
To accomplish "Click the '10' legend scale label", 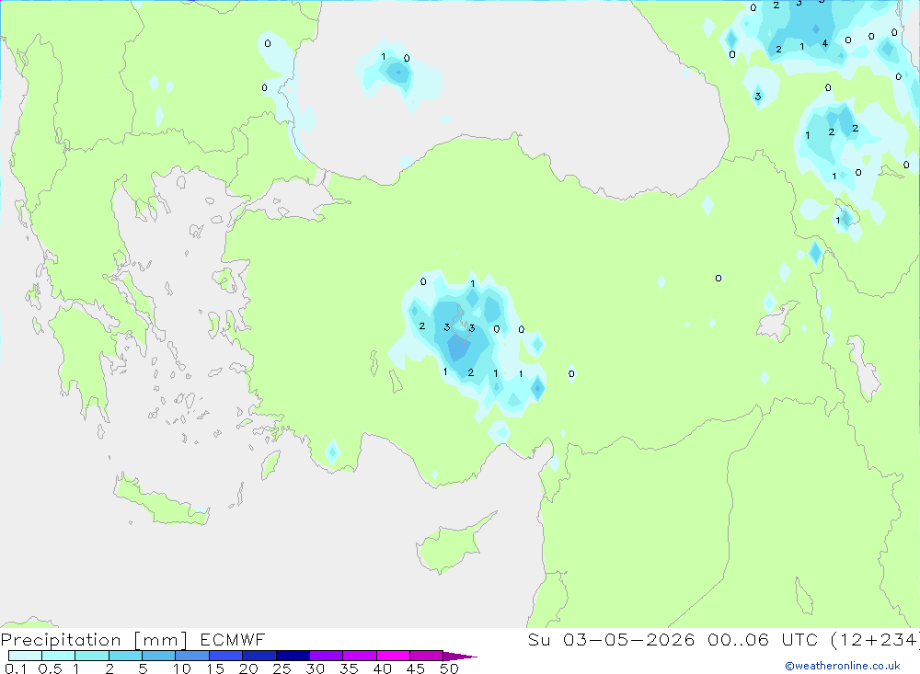I will pos(182,668).
